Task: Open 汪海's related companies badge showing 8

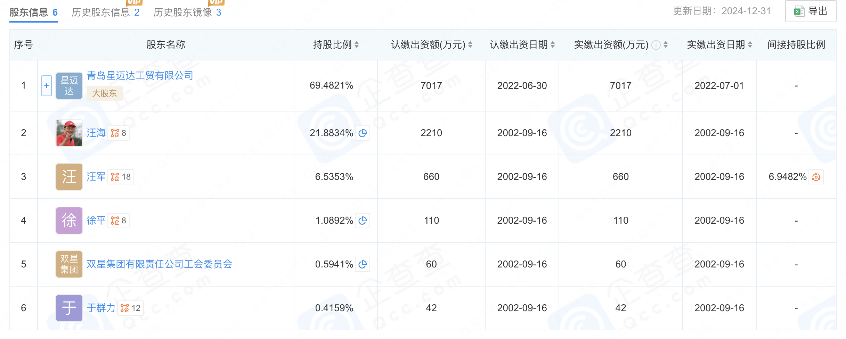Action: coord(119,133)
